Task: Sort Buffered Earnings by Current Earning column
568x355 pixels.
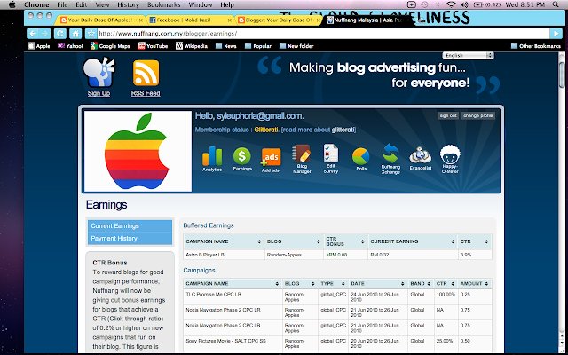Action: (412, 241)
